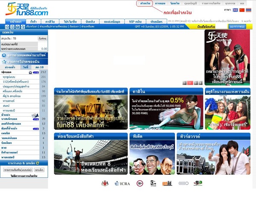
Task: Click the yellow refresh icon in pending-bets header
Action: coord(38,163)
